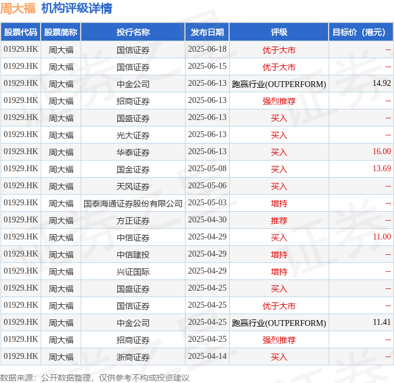This screenshot has width=394, height=383.
Task: Select the 浙商证券 cell
Action: 133,357
